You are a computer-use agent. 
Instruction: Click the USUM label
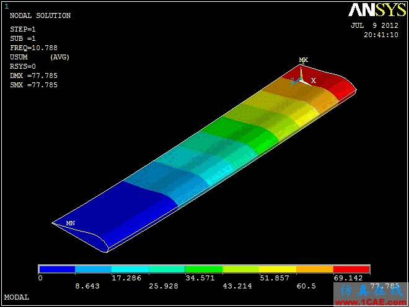19,57
